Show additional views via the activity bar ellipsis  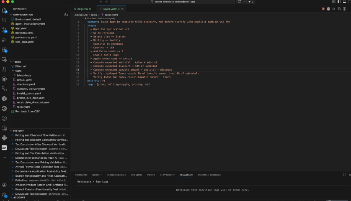(4, 158)
